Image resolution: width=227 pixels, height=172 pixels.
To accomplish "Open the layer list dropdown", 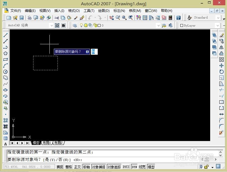I will pyautogui.click(x=159, y=25).
